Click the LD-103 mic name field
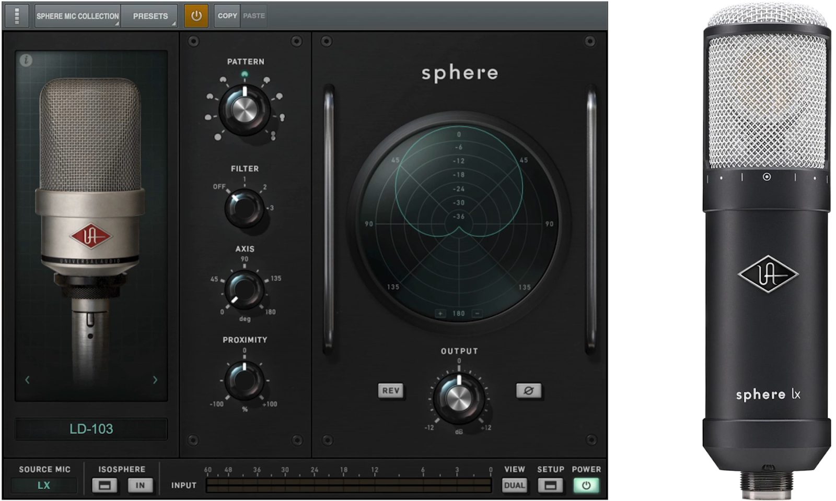Image resolution: width=836 pixels, height=501 pixels. click(x=91, y=429)
